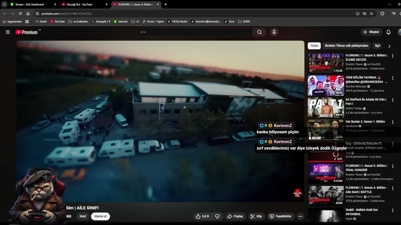Open Var Bunlar 3. Sezon 1. Bölüm title
401x225 pixels.
tap(365, 122)
